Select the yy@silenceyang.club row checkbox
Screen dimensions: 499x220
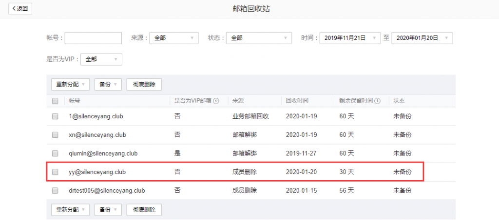point(55,172)
